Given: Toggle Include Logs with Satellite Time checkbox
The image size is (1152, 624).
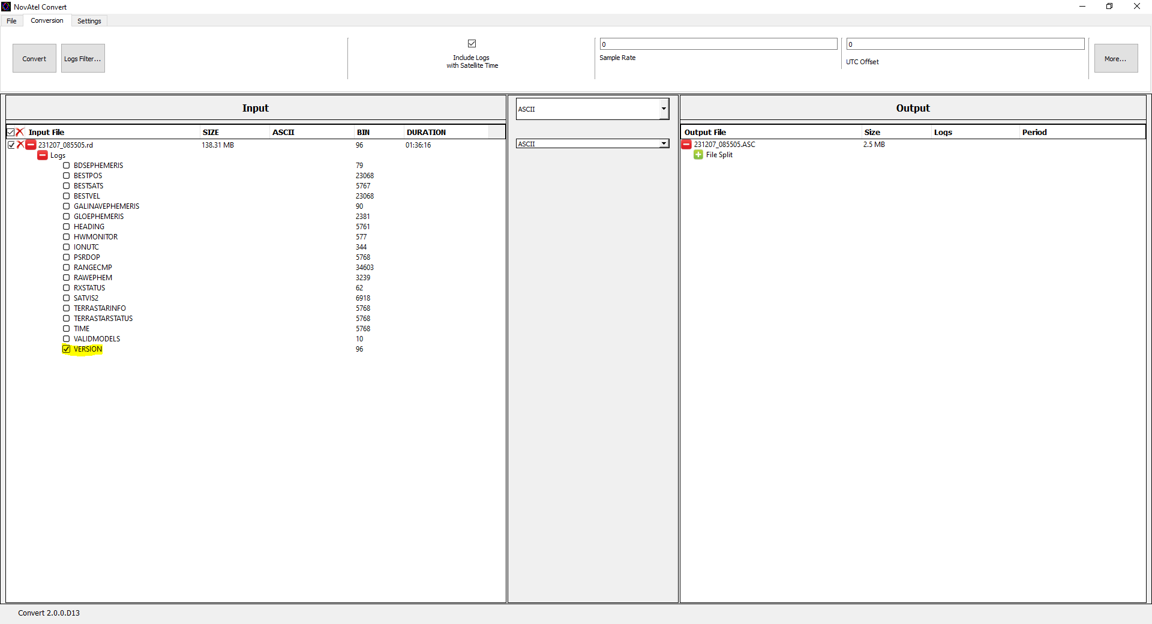Looking at the screenshot, I should pos(472,44).
